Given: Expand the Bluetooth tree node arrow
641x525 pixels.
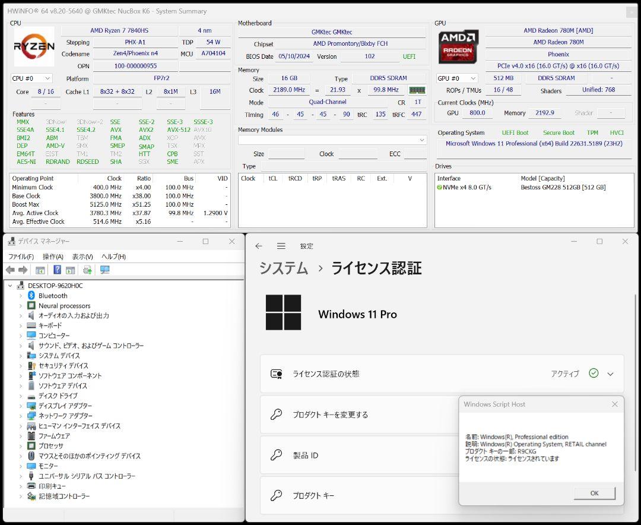Looking at the screenshot, I should [x=20, y=295].
